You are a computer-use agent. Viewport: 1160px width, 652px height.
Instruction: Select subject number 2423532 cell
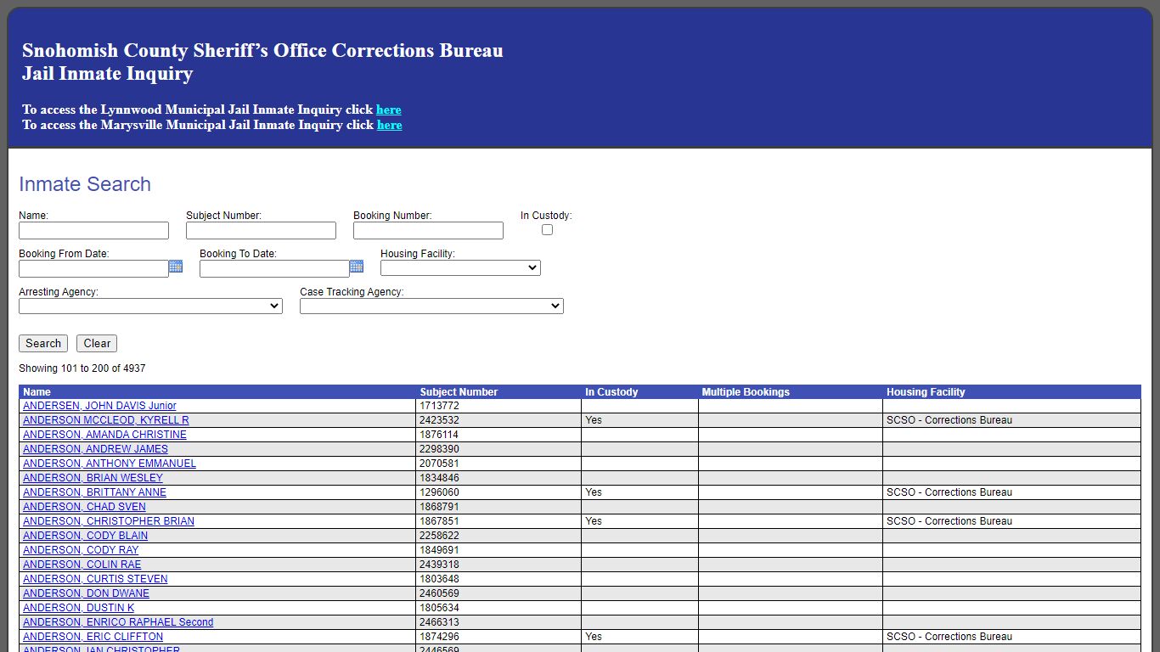(x=498, y=420)
